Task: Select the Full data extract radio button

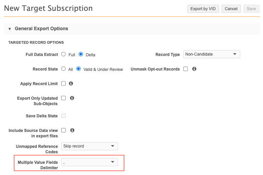Action: tap(64, 54)
